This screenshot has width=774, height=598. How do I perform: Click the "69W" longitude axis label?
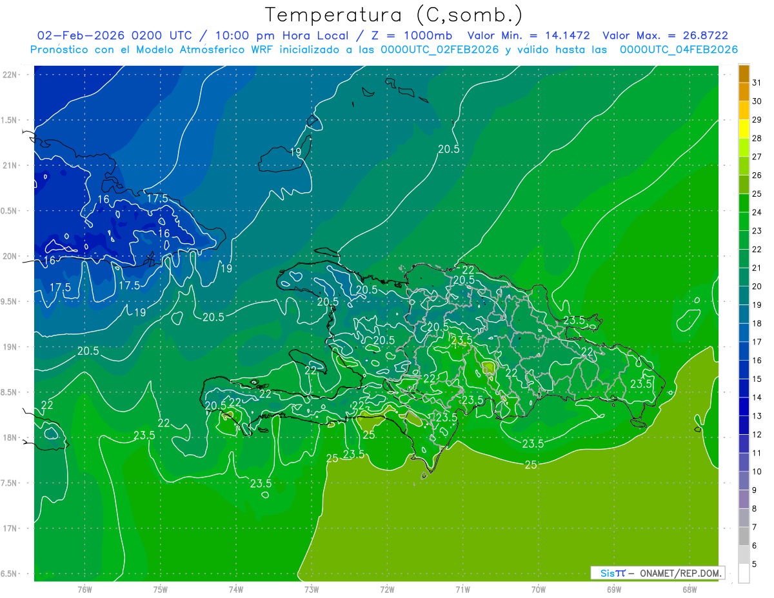(x=614, y=589)
